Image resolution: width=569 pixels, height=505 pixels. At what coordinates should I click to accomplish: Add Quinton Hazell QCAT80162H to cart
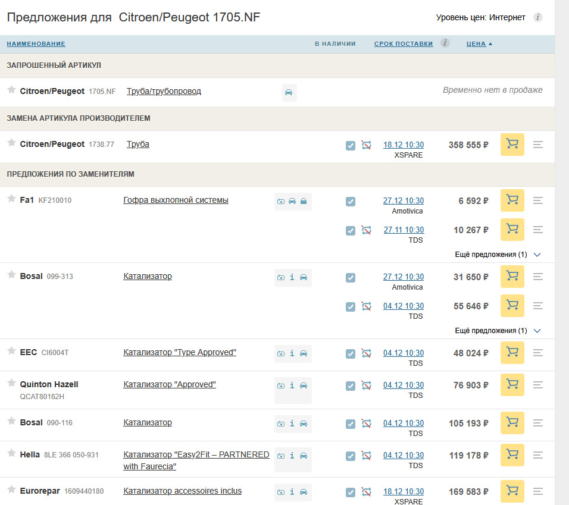512,385
